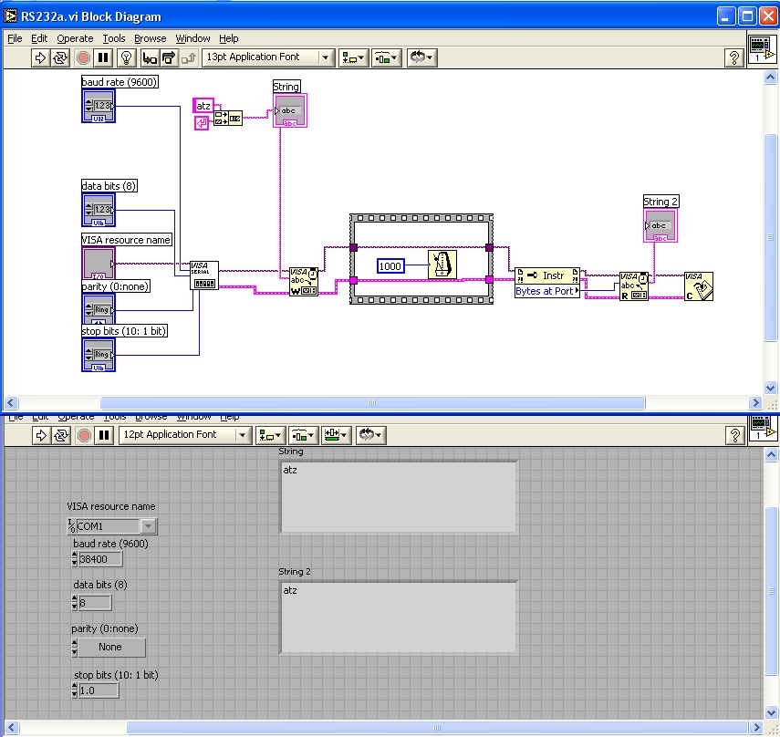Click the Wait (ms) metronome node
This screenshot has height=737, width=780.
click(443, 265)
